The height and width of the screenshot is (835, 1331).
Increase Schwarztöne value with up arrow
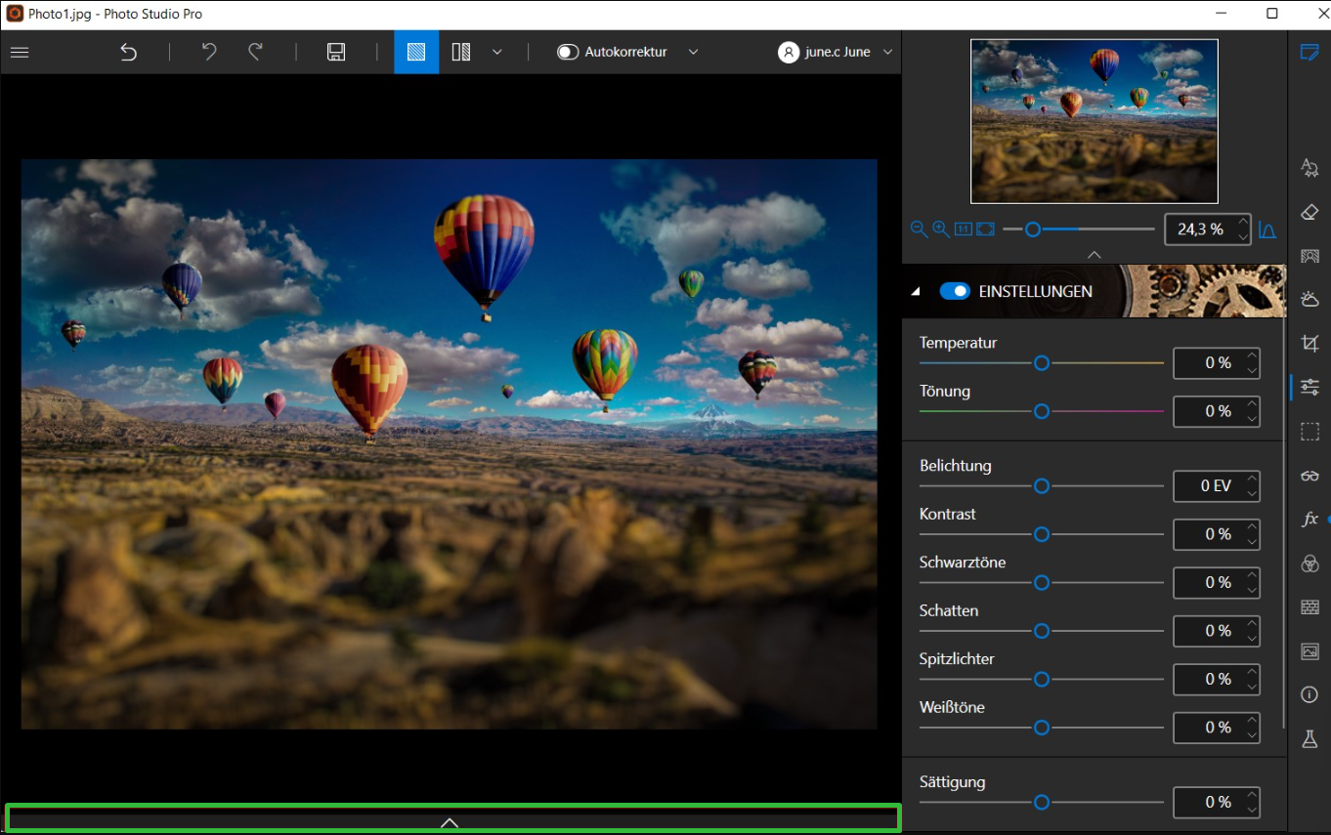pos(1252,575)
